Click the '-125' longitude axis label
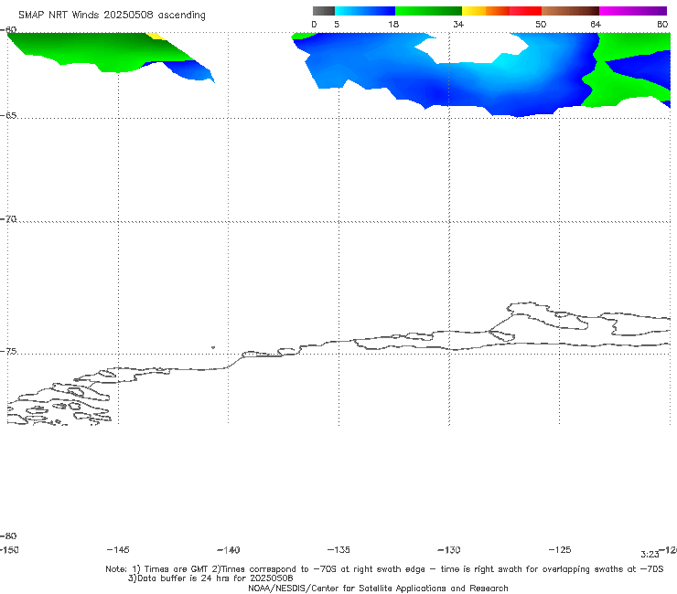The height and width of the screenshot is (594, 677). [x=560, y=549]
